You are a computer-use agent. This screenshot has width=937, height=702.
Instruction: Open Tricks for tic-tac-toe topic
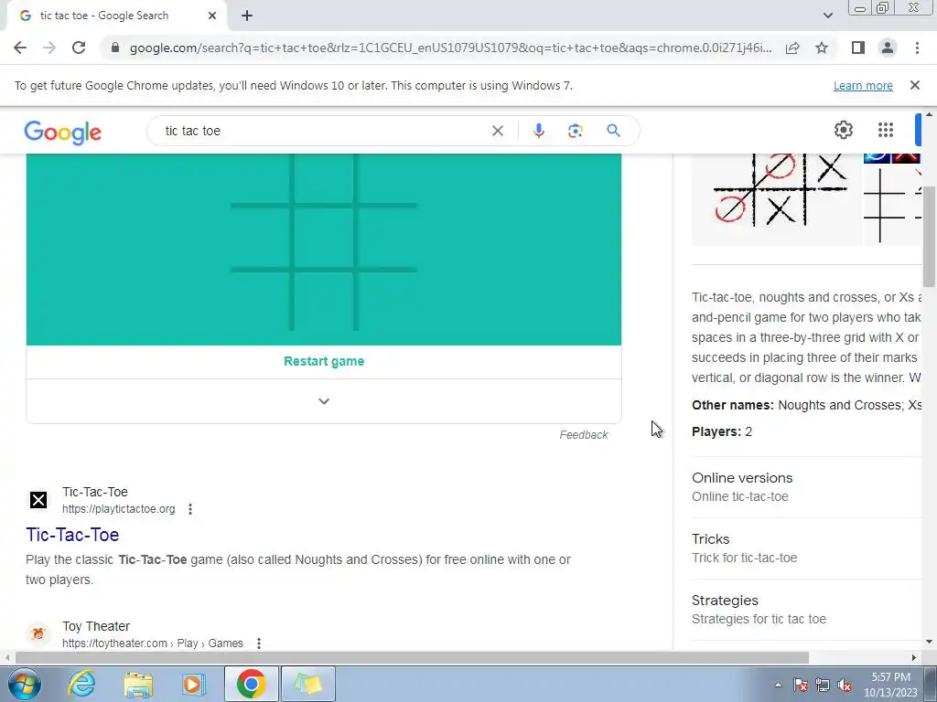click(745, 548)
